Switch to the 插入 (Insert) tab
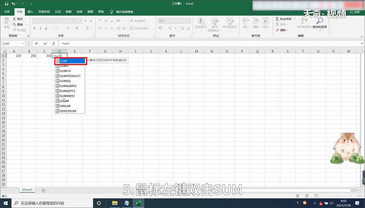365x208 pixels. [30, 11]
